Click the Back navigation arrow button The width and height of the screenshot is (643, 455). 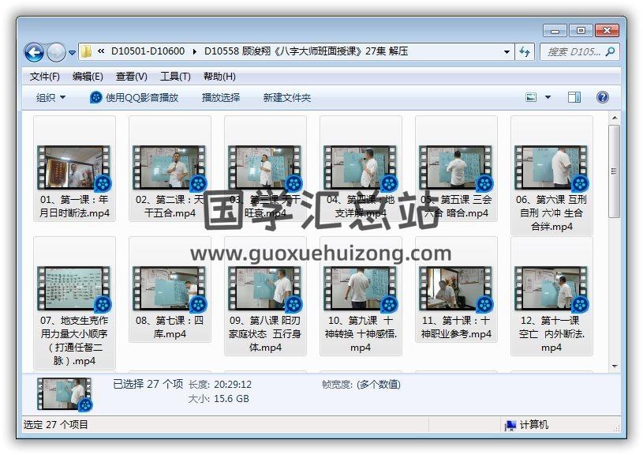tap(34, 52)
